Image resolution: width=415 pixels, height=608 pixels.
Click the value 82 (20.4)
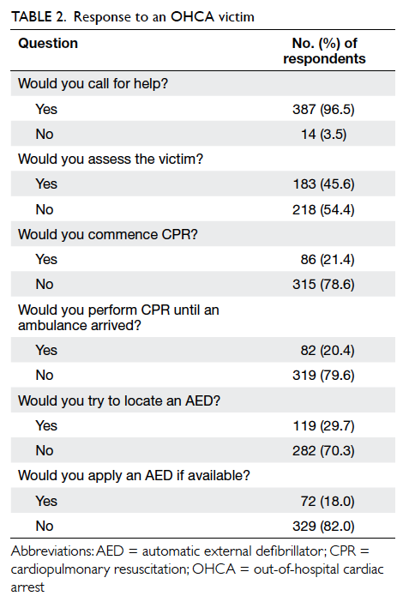328,350
